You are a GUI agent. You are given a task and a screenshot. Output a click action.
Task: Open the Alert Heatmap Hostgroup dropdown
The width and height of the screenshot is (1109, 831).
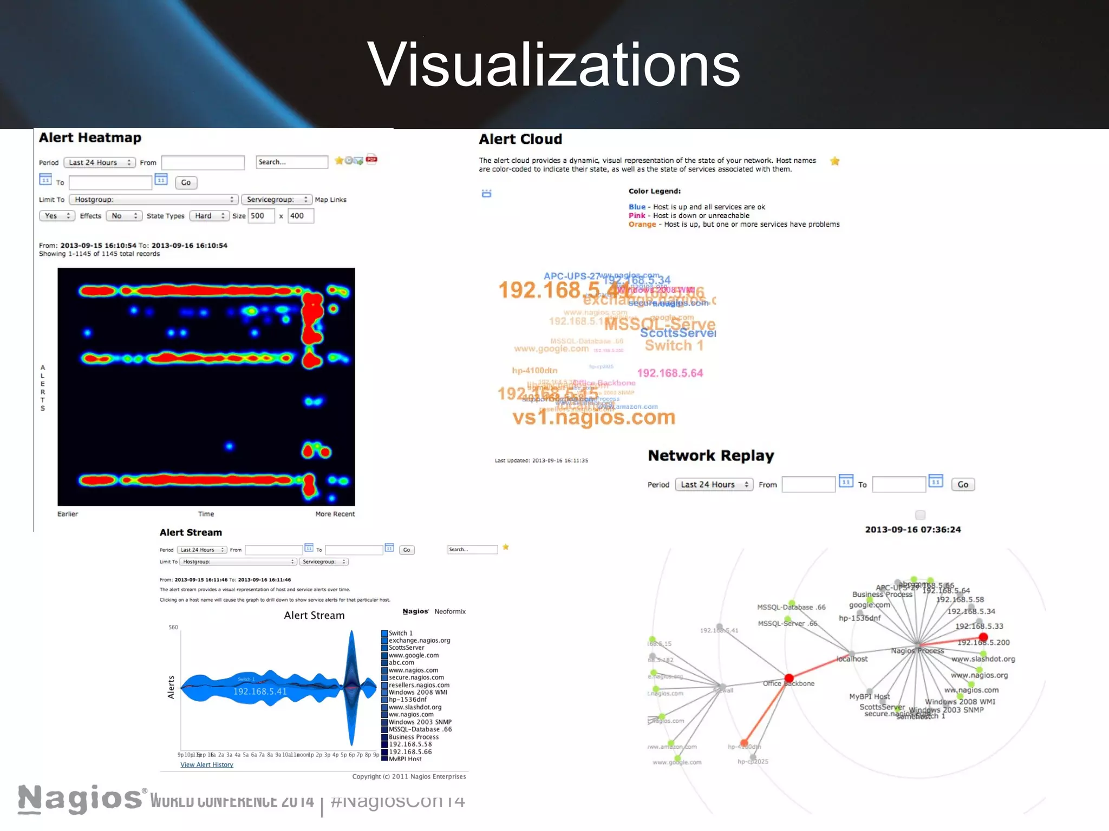click(154, 200)
